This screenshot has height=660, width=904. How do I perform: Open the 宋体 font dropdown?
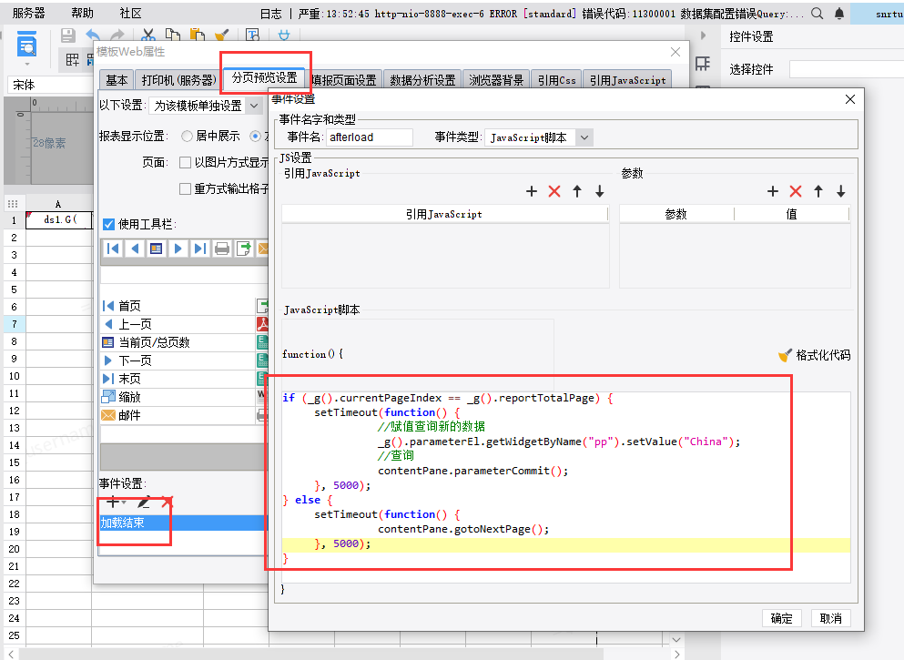pos(49,85)
